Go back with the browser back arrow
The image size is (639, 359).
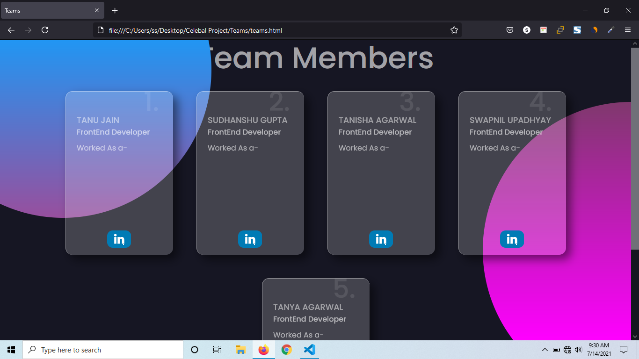click(11, 30)
